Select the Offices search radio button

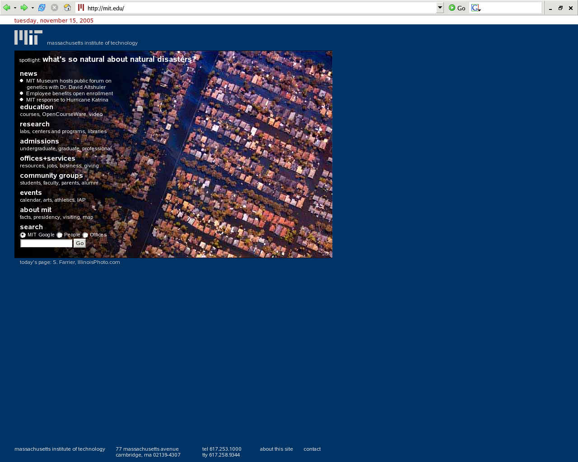click(85, 235)
